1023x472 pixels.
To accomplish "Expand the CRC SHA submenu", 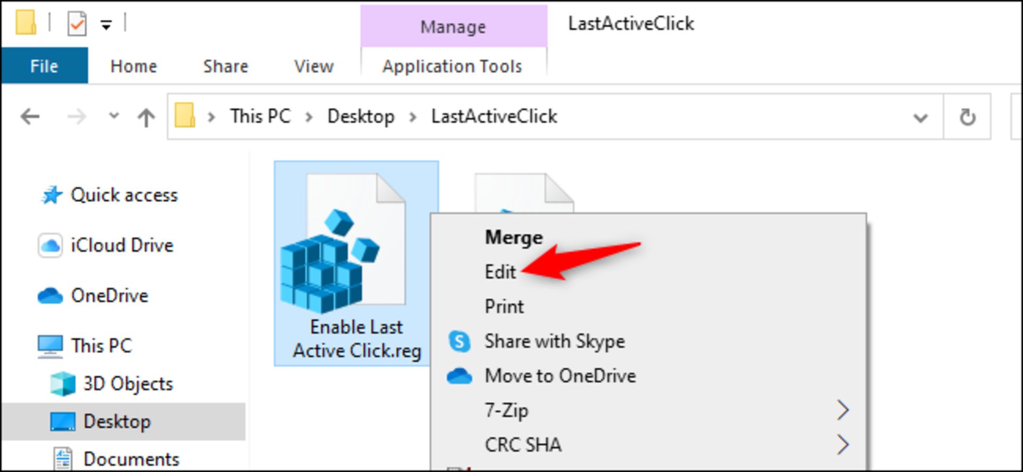I will tap(842, 445).
